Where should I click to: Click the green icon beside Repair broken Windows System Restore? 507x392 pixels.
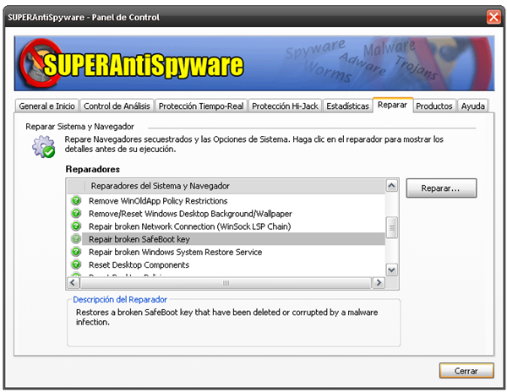coord(76,252)
